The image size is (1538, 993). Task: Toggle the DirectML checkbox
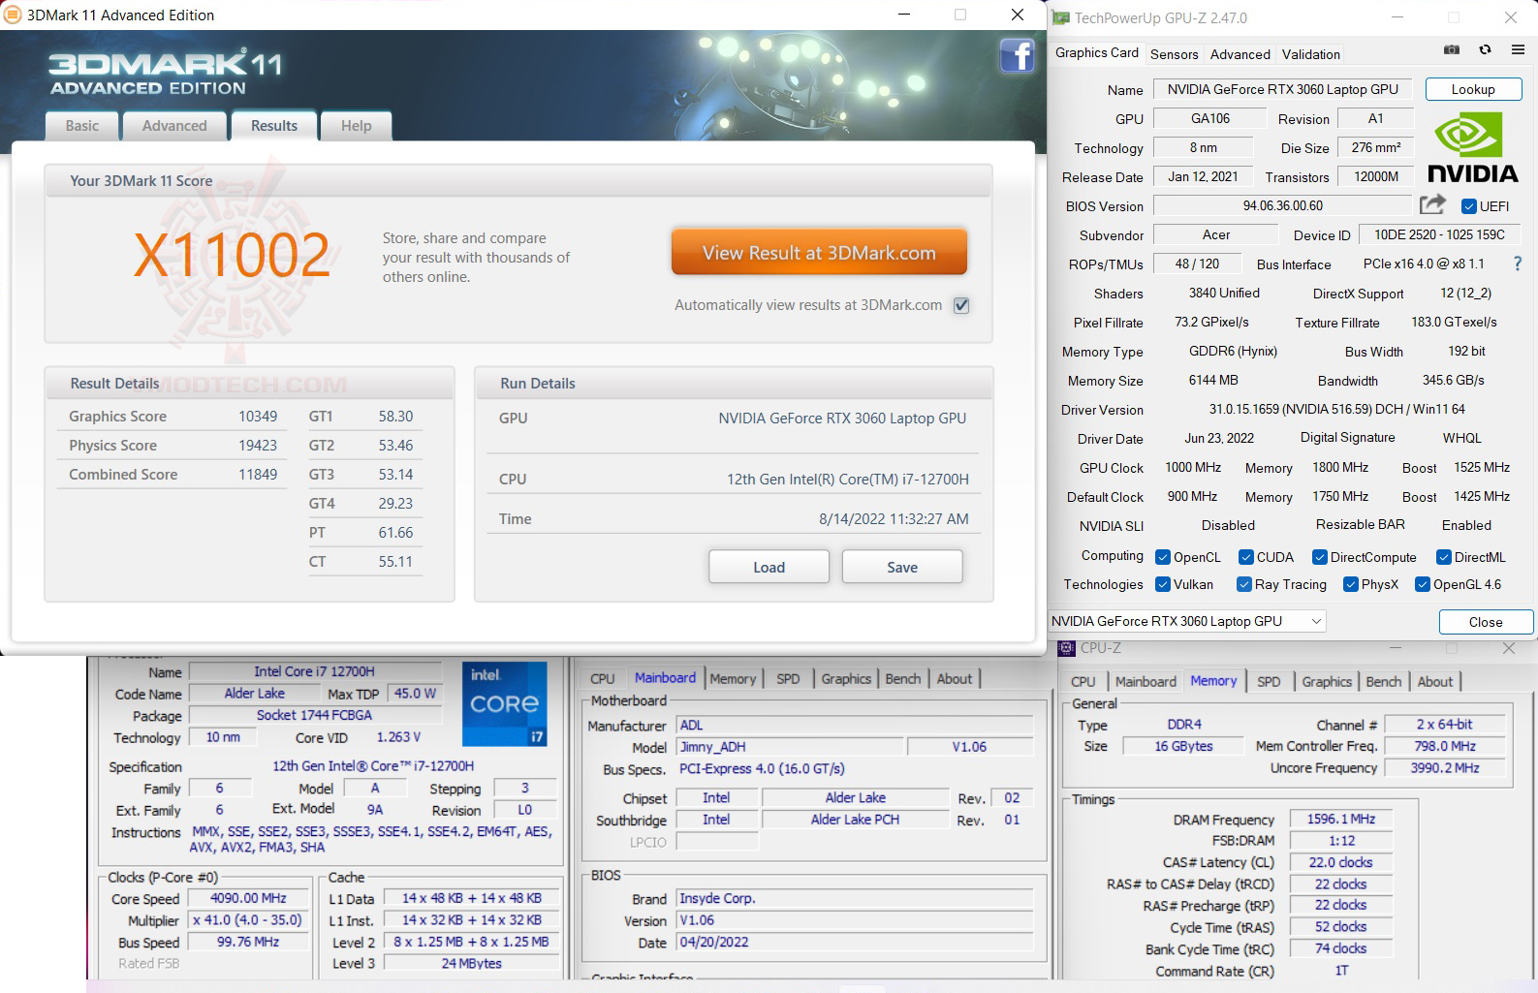(x=1444, y=557)
